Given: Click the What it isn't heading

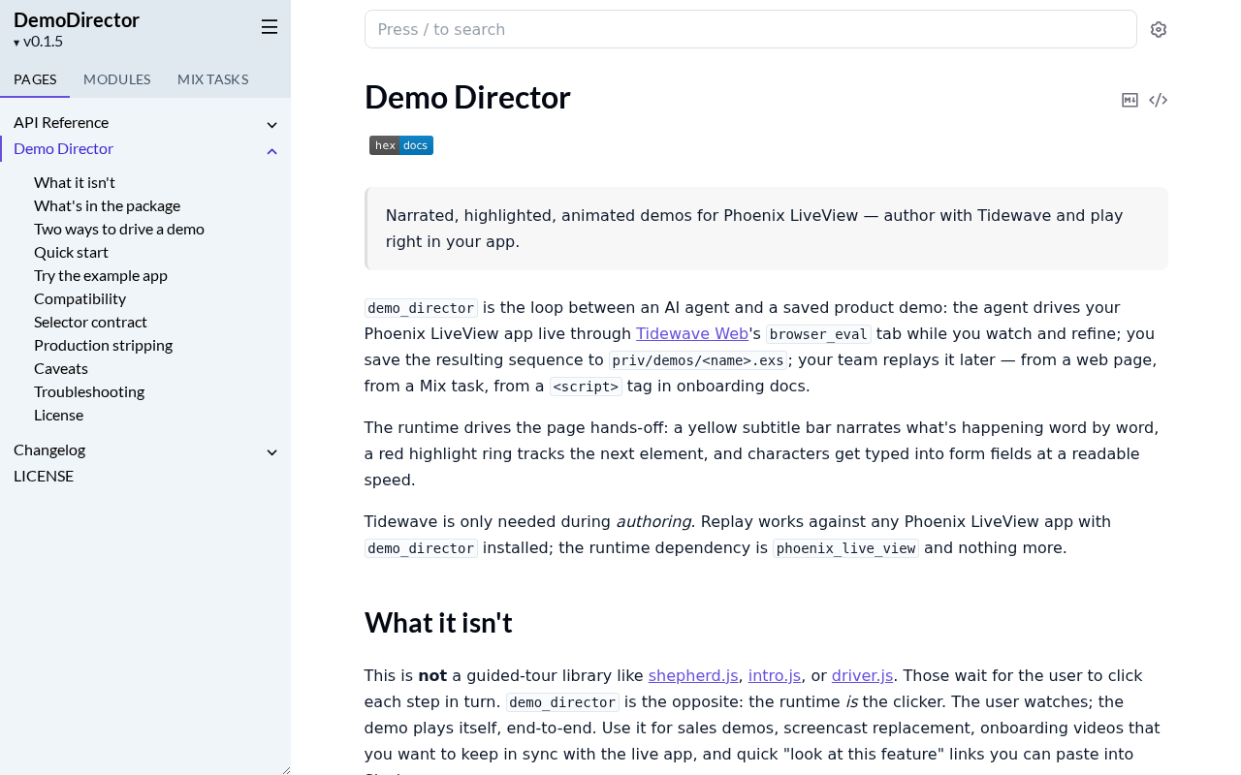Looking at the screenshot, I should pos(438,623).
